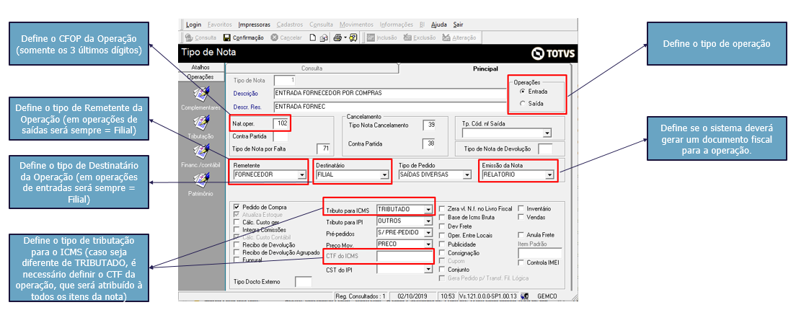
Task: Check the Base de Icms Bruta checkbox
Action: tap(443, 217)
